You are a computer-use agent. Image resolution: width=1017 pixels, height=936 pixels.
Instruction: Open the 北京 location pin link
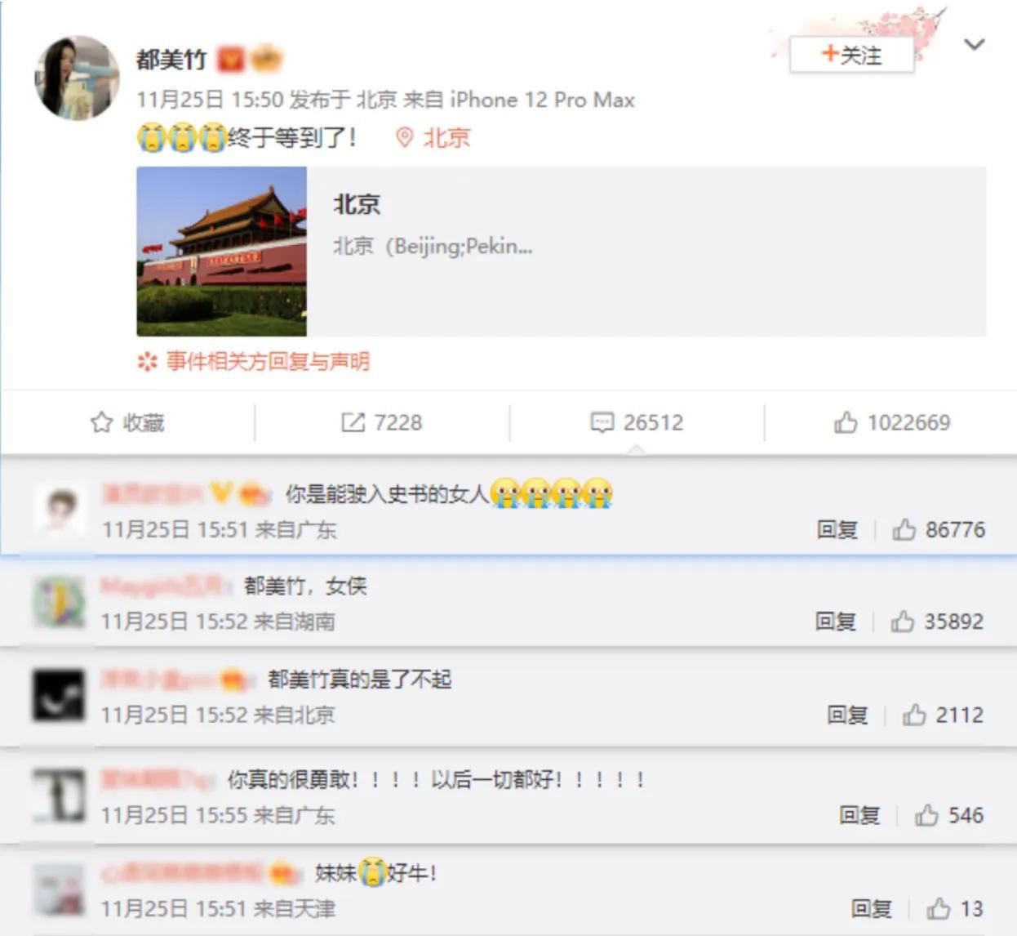(x=433, y=137)
